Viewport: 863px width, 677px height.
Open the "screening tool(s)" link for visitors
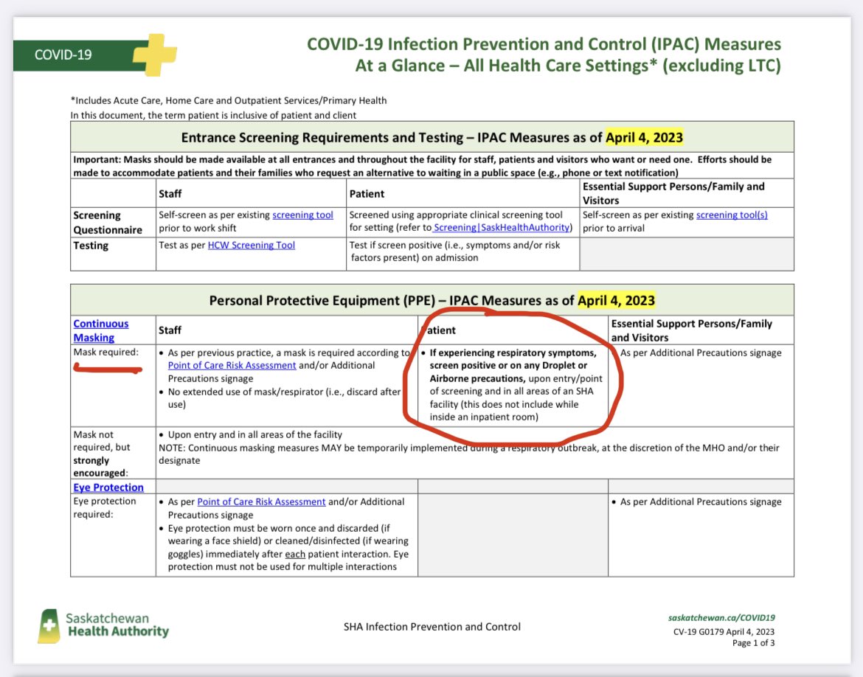(x=733, y=216)
